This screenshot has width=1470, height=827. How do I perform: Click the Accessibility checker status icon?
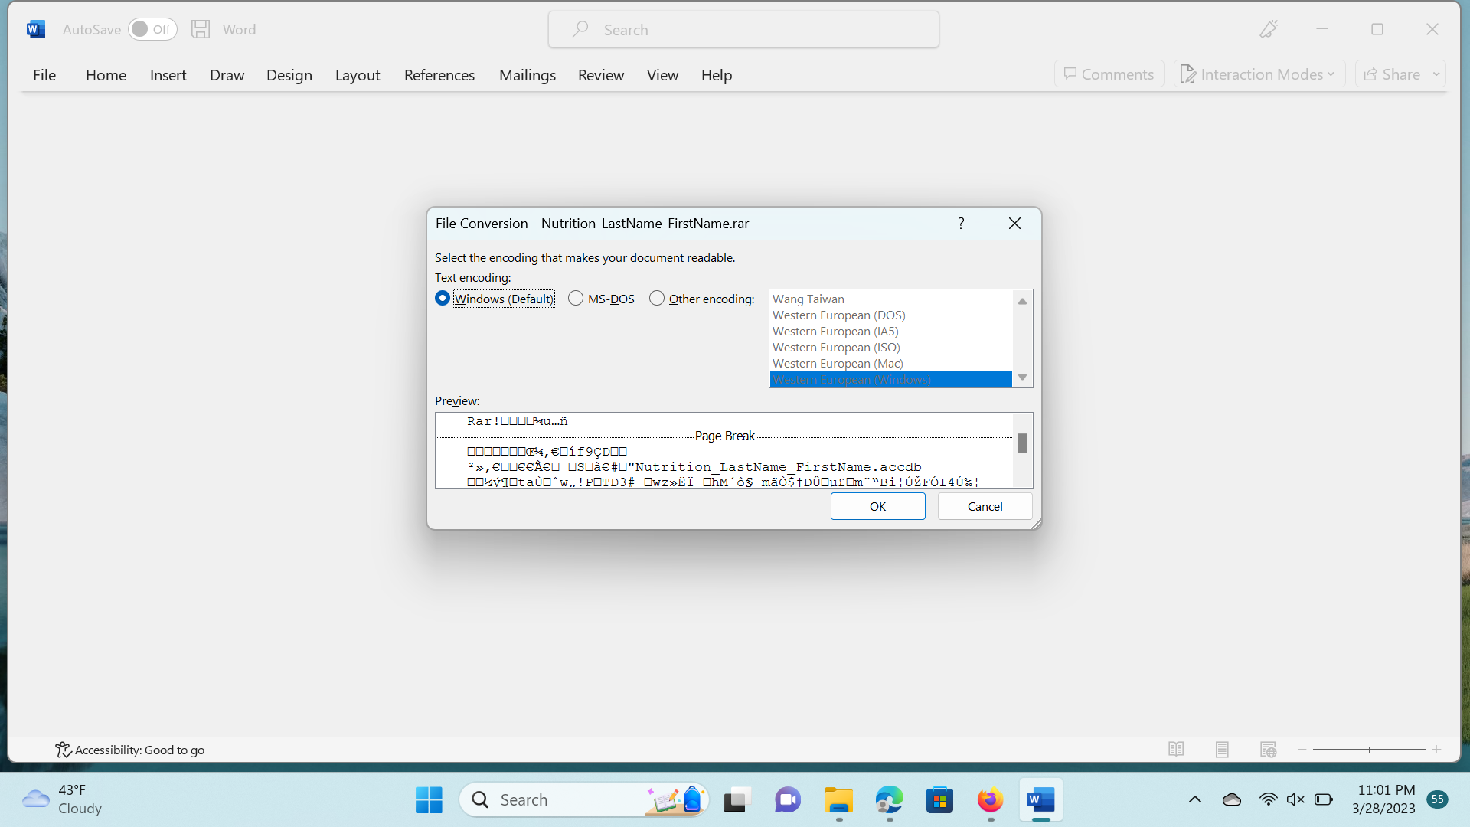tap(63, 750)
